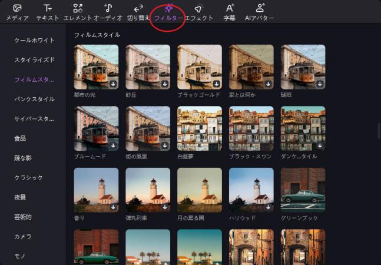Pick the 白昼夢 filter thumbnail
The image size is (381, 265).
click(x=199, y=128)
